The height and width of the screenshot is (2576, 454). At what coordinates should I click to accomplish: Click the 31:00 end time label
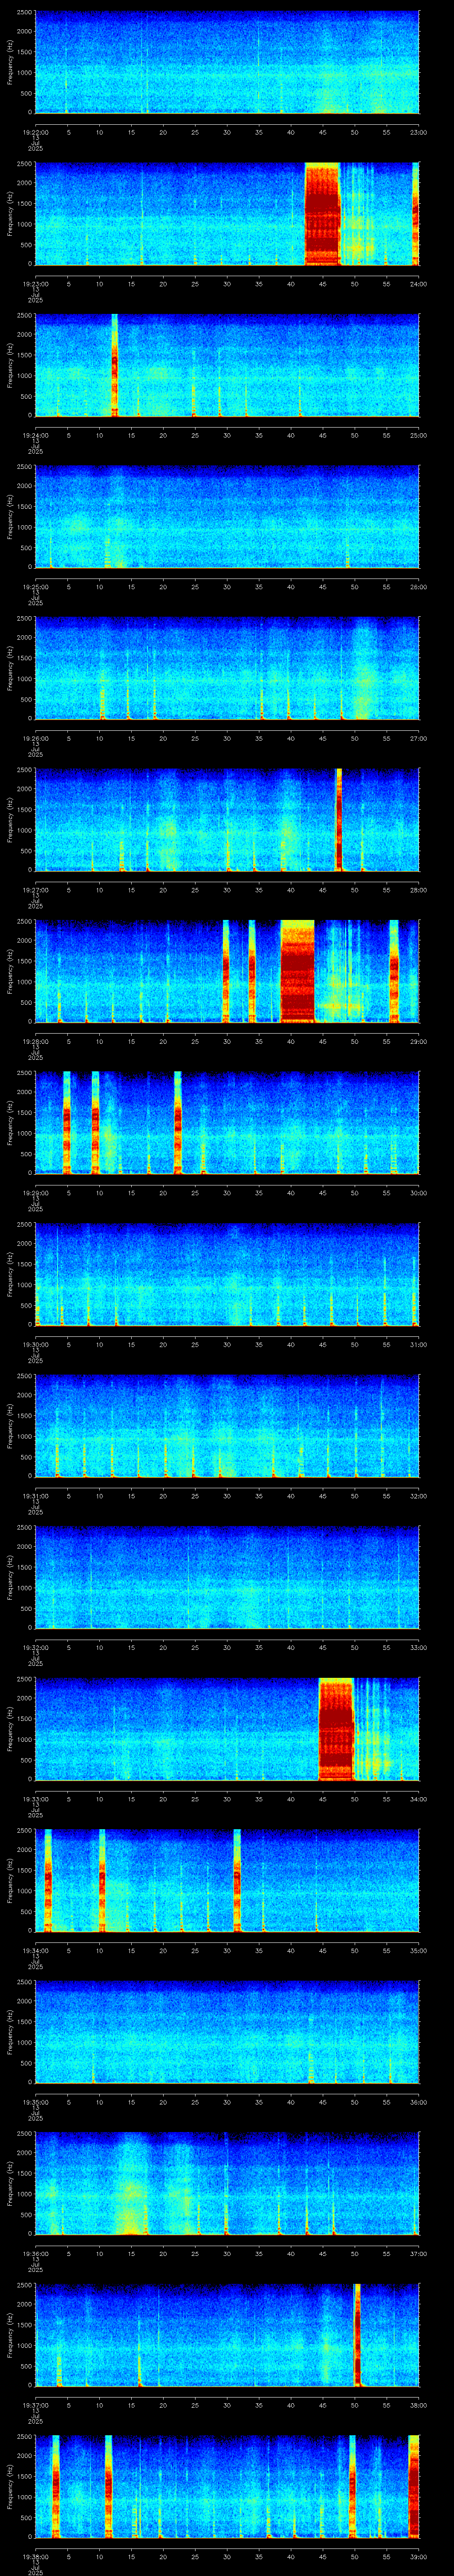tap(418, 1344)
